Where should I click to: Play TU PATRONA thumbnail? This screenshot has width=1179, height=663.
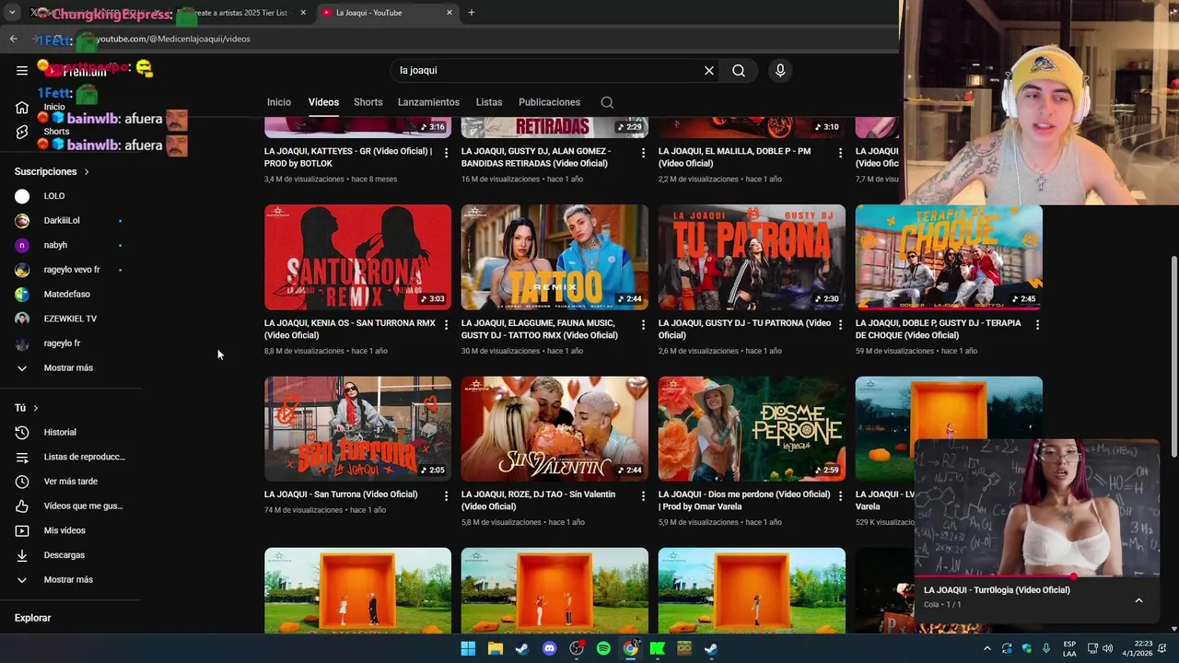click(x=752, y=257)
